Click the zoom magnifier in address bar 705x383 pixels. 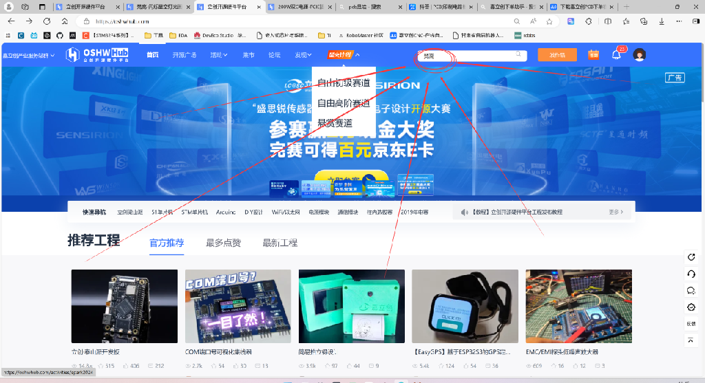coord(516,21)
